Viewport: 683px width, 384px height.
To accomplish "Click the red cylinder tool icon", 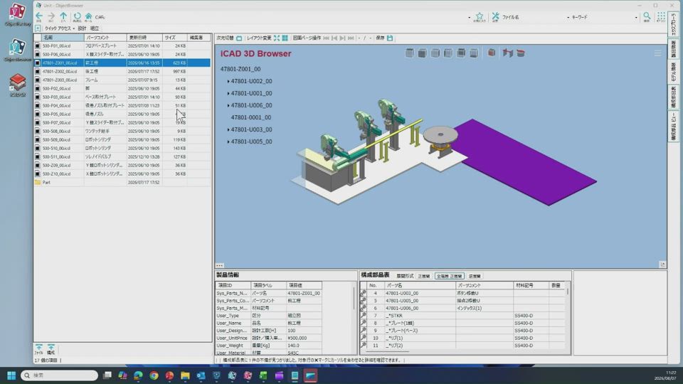I will [x=521, y=53].
